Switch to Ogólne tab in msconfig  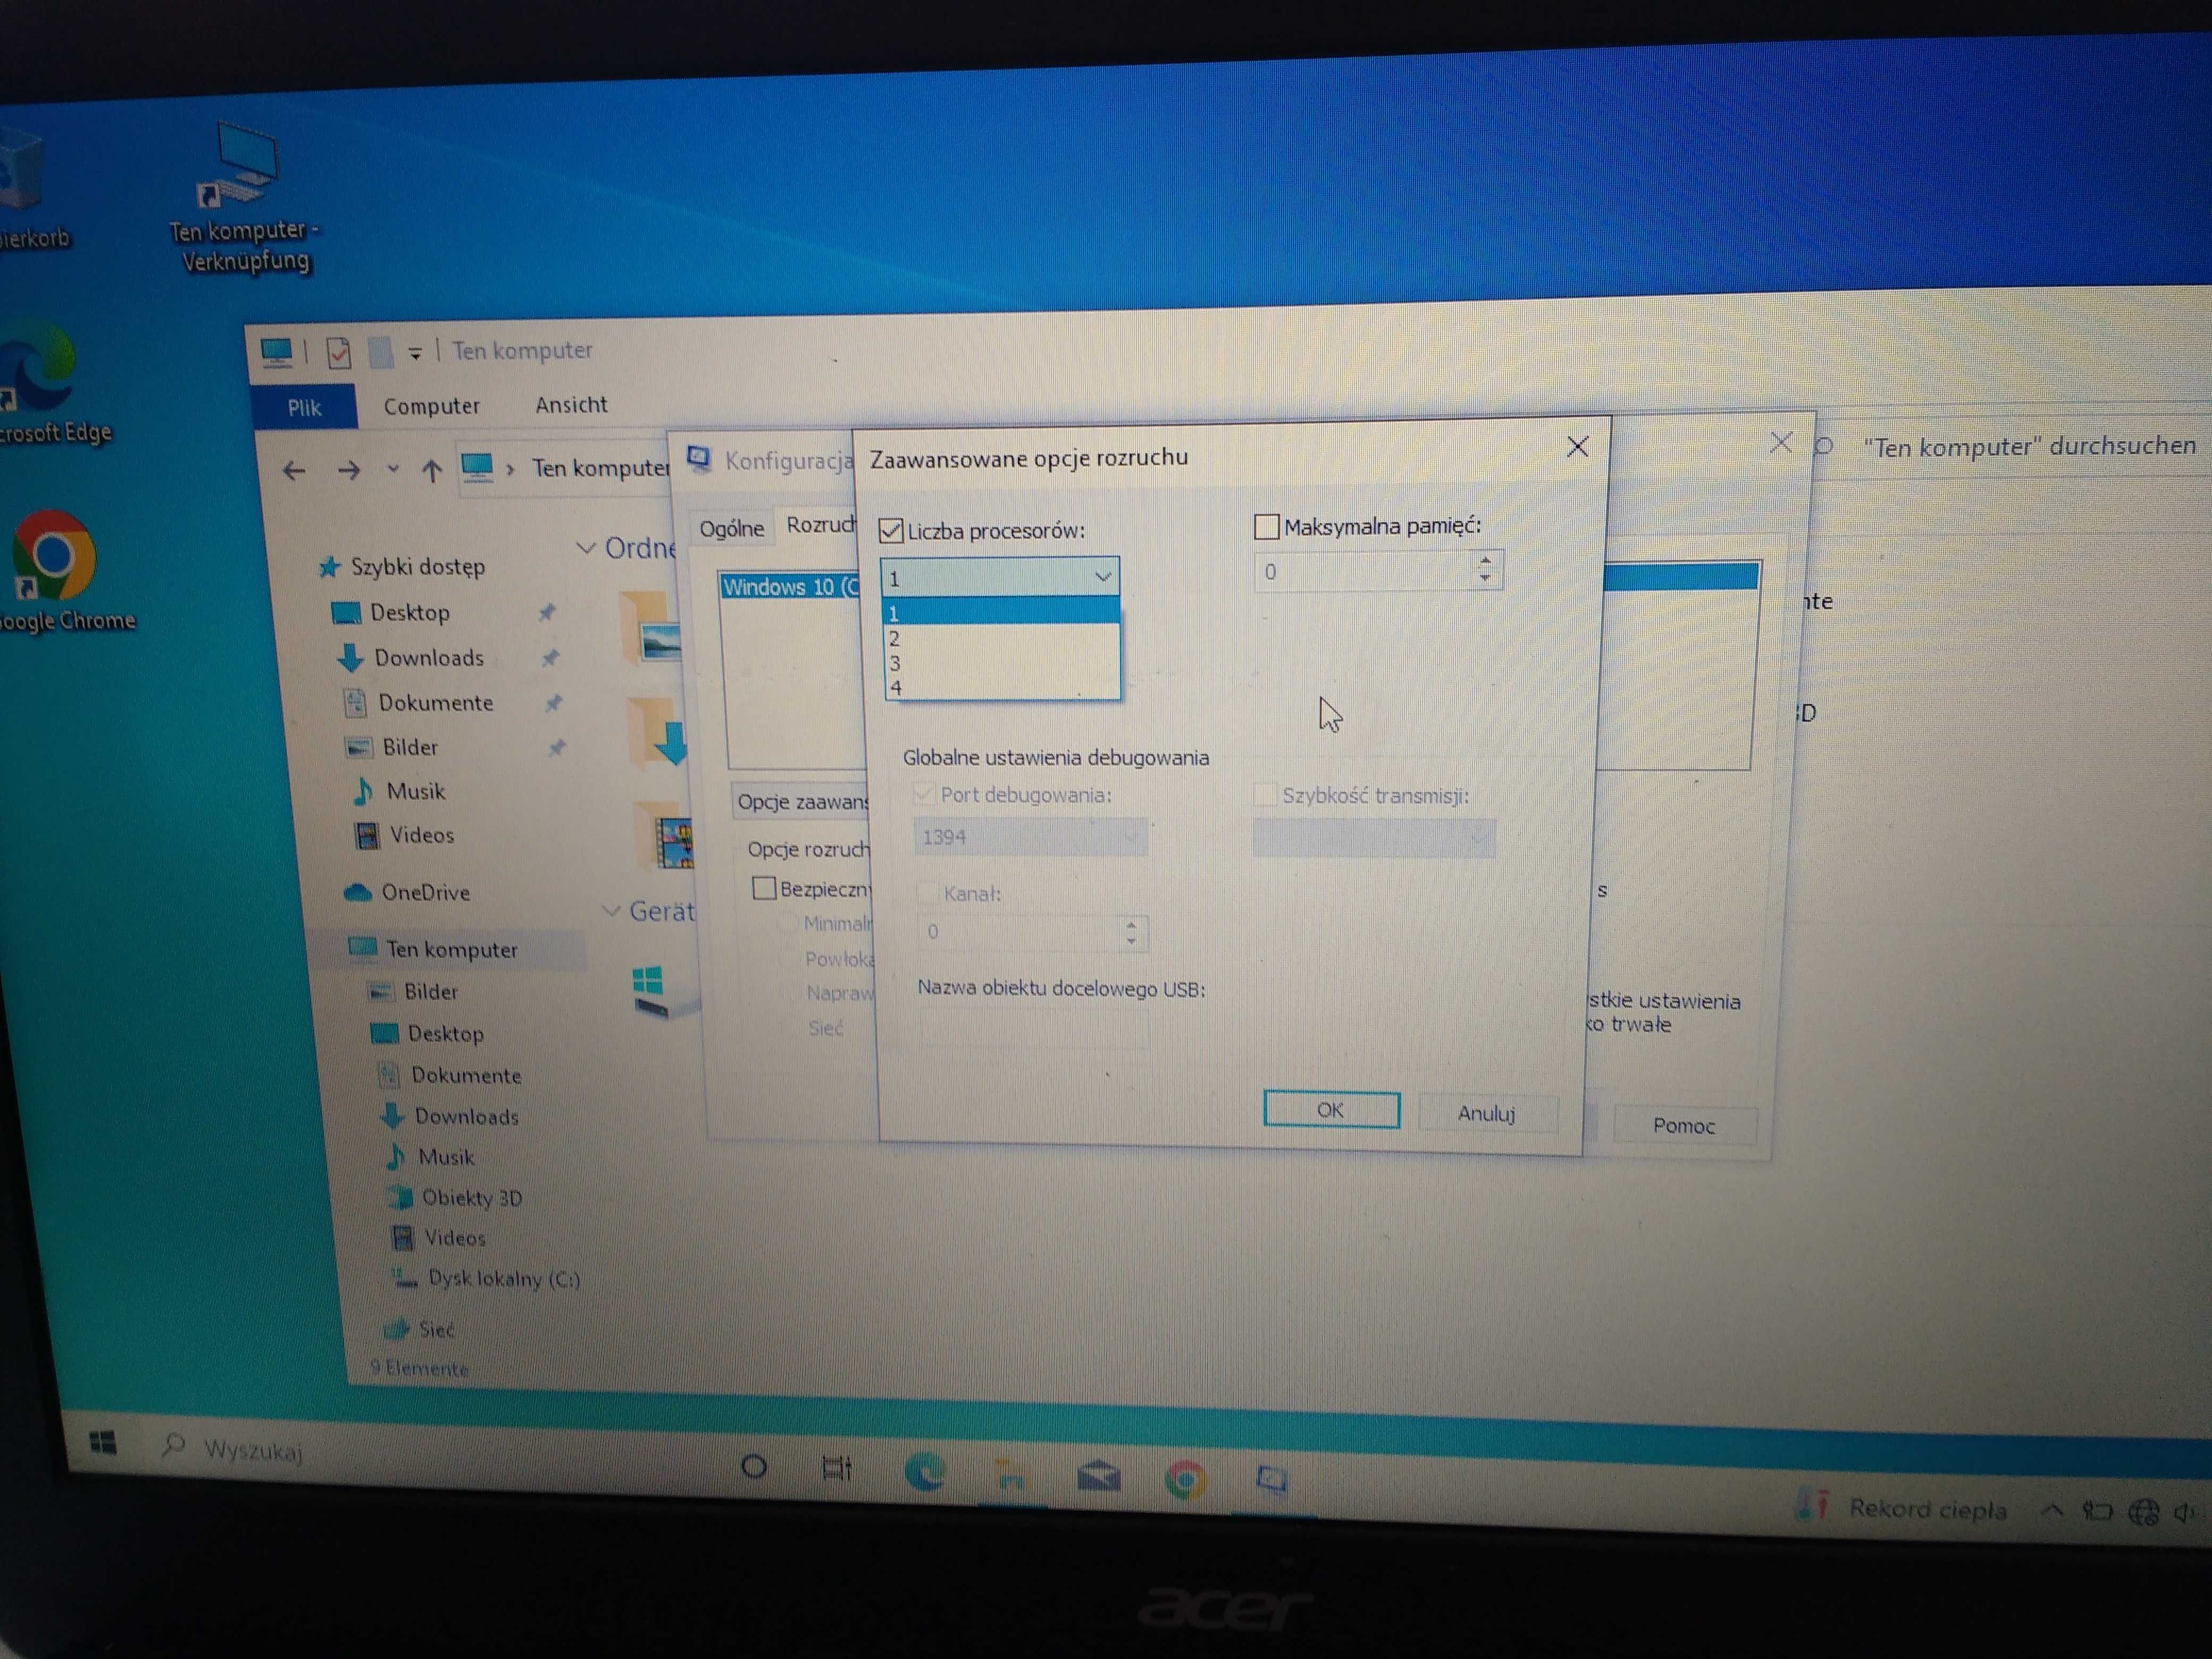tap(731, 529)
